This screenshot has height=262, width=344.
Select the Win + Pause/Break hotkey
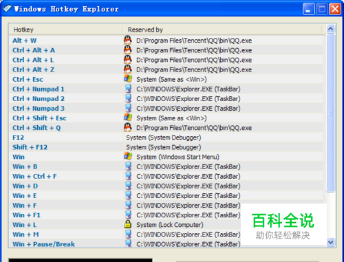[44, 244]
